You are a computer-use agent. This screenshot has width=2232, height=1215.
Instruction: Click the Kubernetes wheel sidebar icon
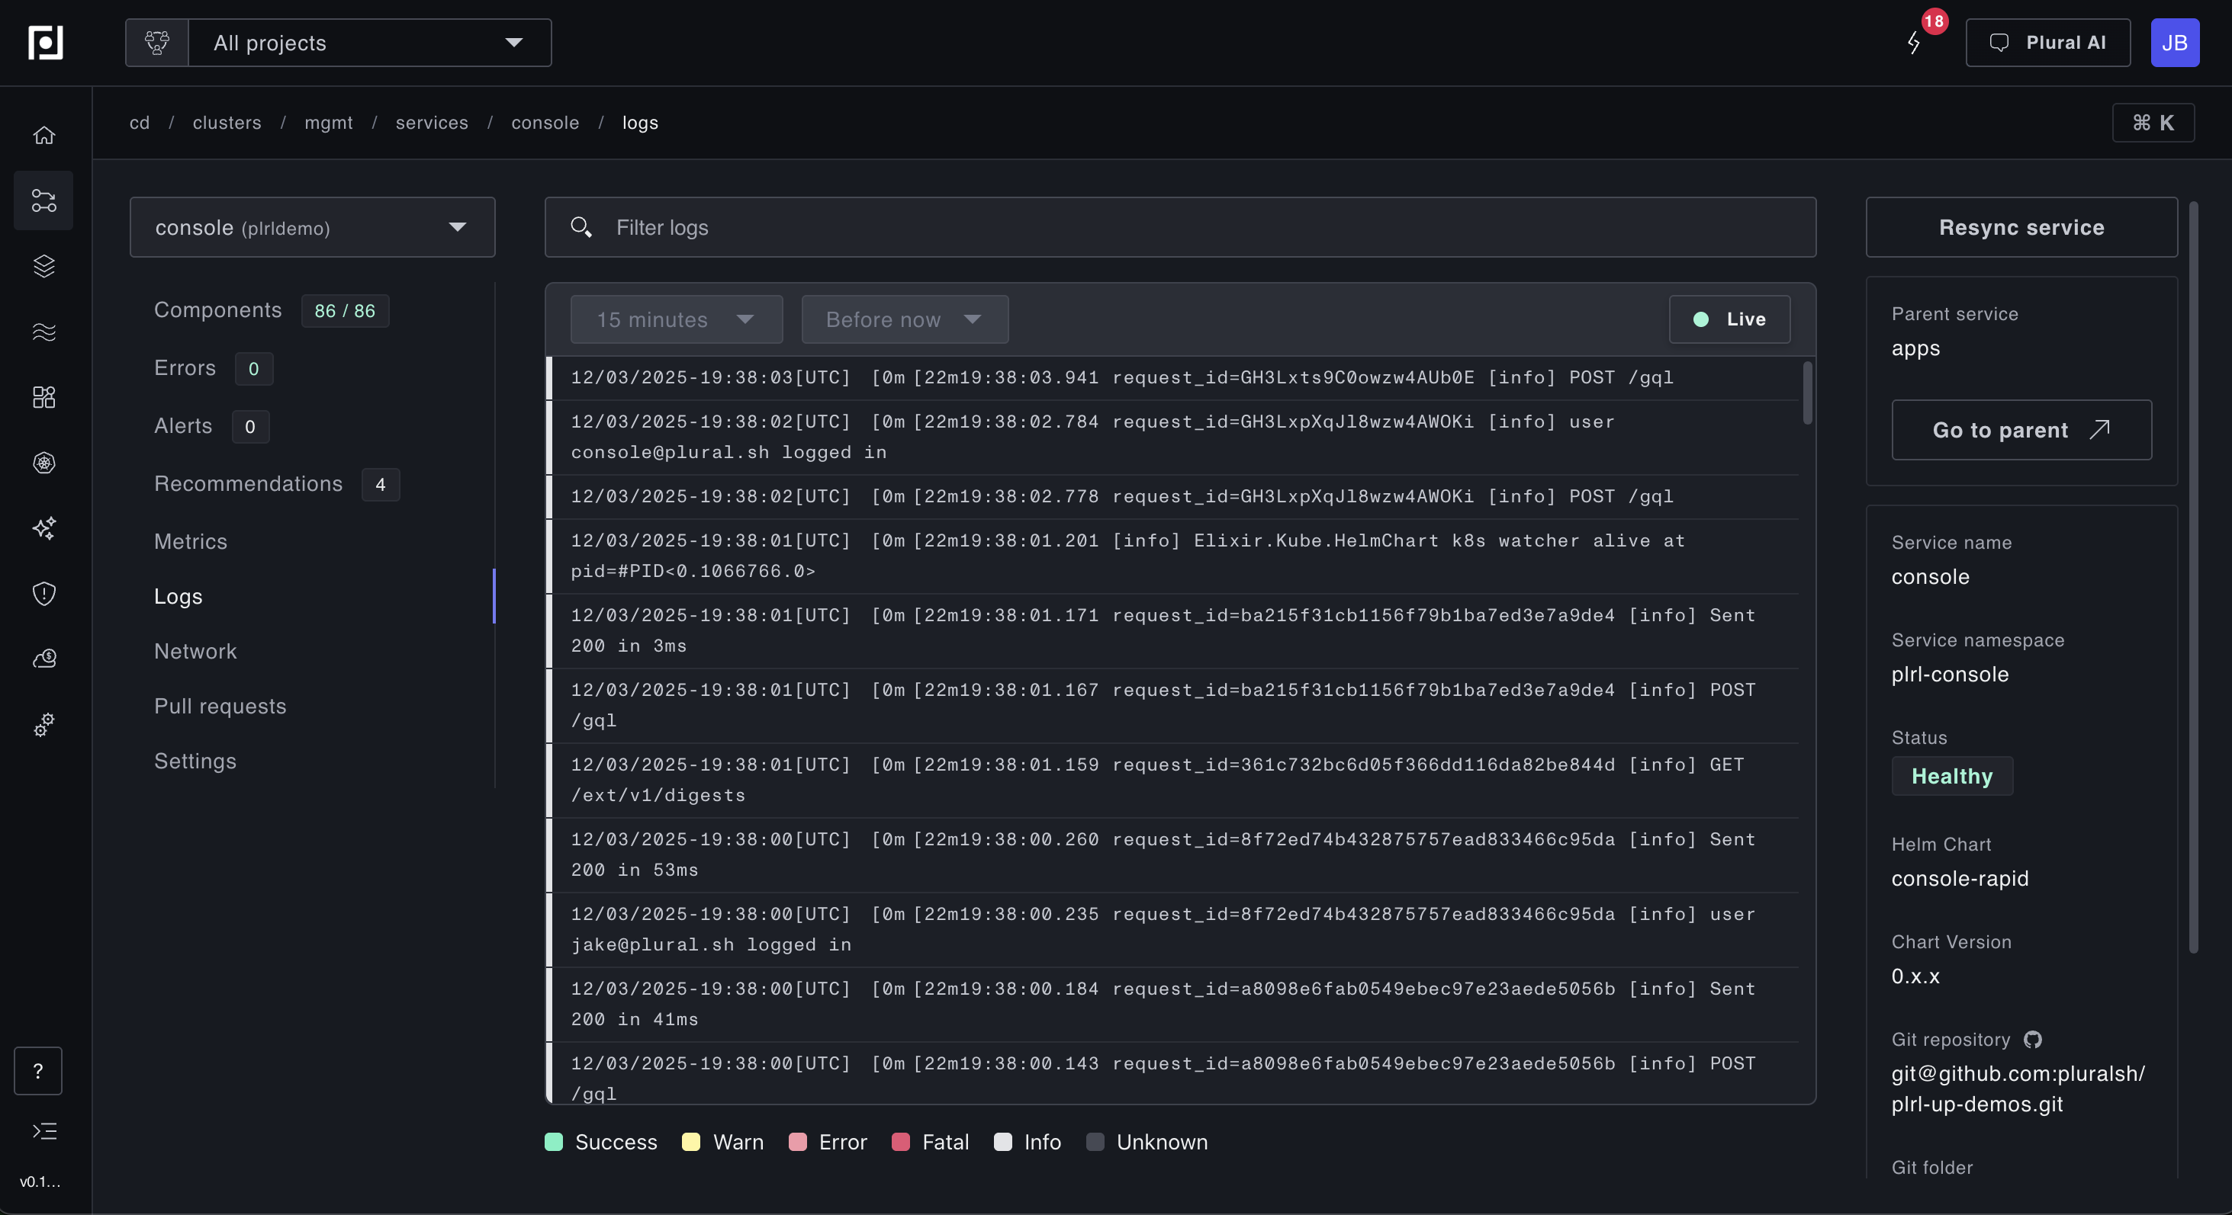[x=44, y=463]
